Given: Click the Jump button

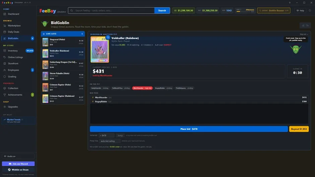Looking at the screenshot, I should tap(120, 136).
